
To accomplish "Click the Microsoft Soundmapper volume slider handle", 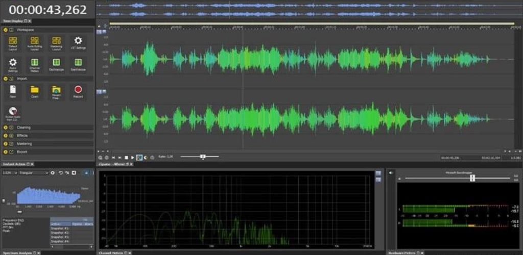I will [472, 178].
